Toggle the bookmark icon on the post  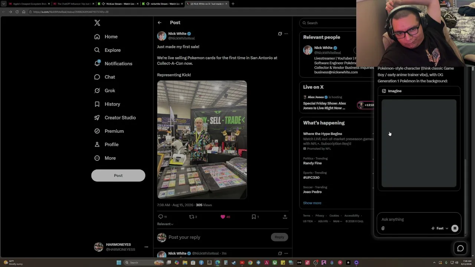254,217
